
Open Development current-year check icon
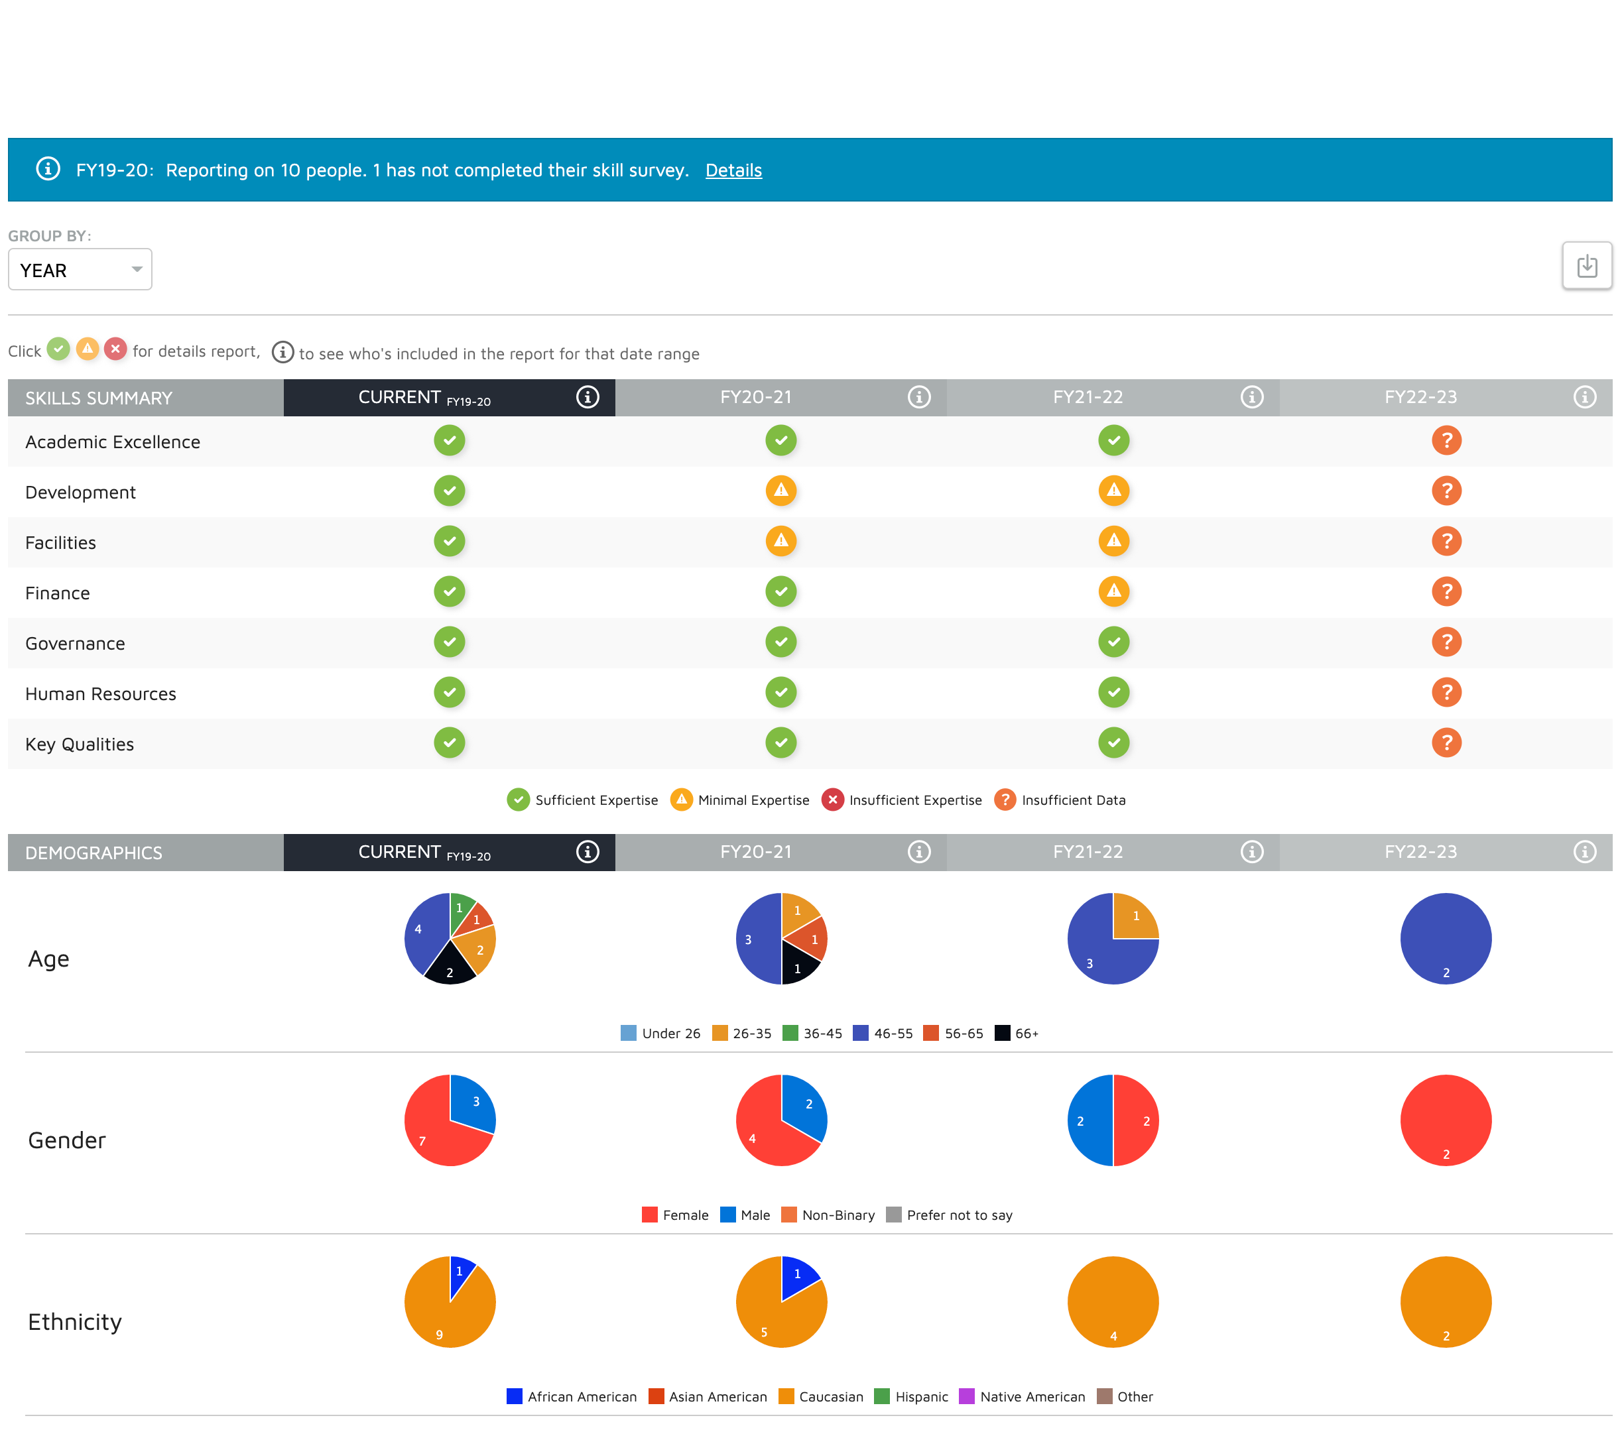(x=449, y=491)
